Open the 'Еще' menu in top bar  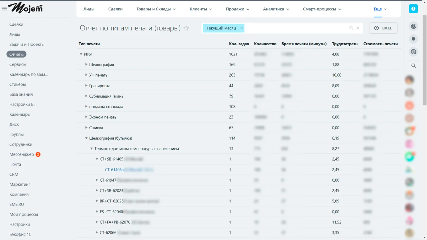pos(380,9)
